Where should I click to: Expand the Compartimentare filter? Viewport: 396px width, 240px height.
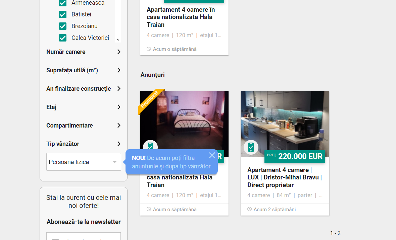click(x=84, y=126)
